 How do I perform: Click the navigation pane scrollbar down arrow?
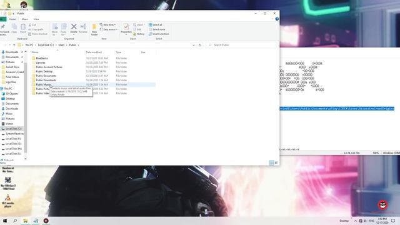click(25, 159)
